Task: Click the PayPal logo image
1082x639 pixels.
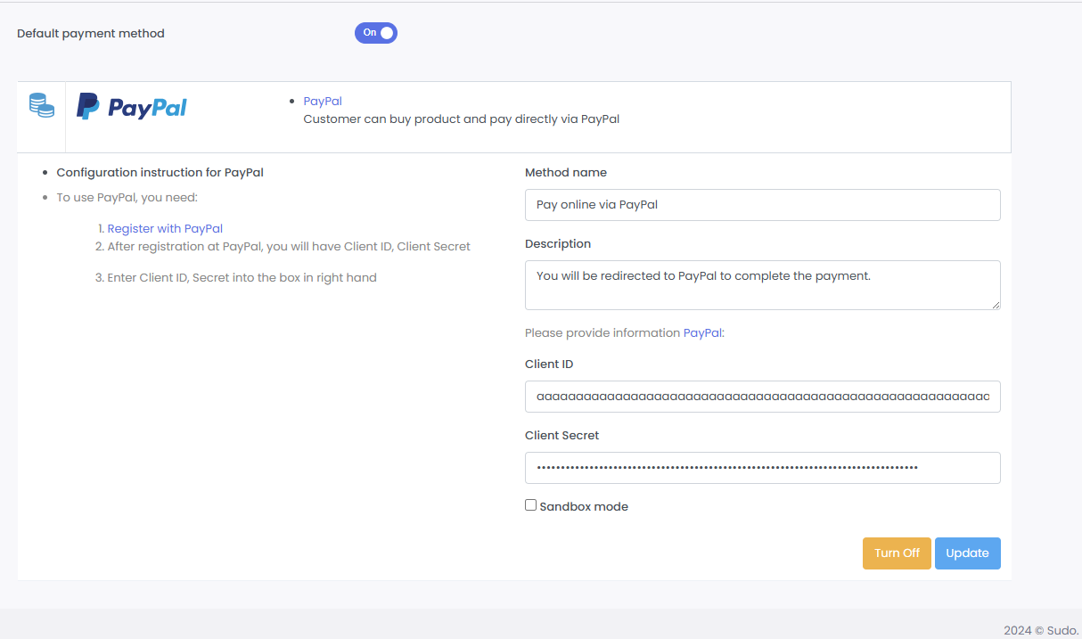Action: coord(132,107)
